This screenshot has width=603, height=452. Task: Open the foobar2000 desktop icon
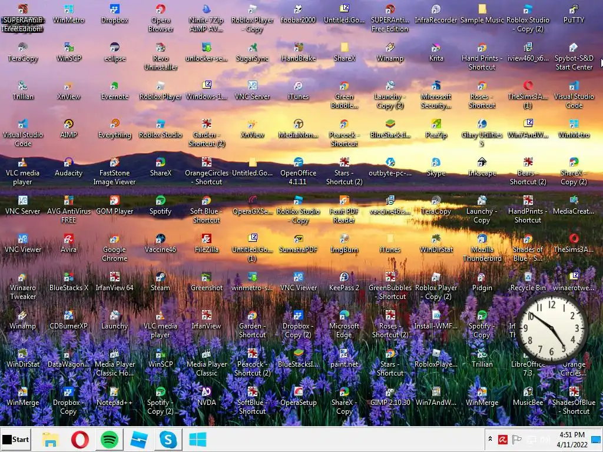298,14
